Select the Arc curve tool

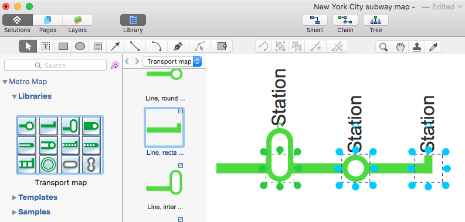pyautogui.click(x=157, y=46)
